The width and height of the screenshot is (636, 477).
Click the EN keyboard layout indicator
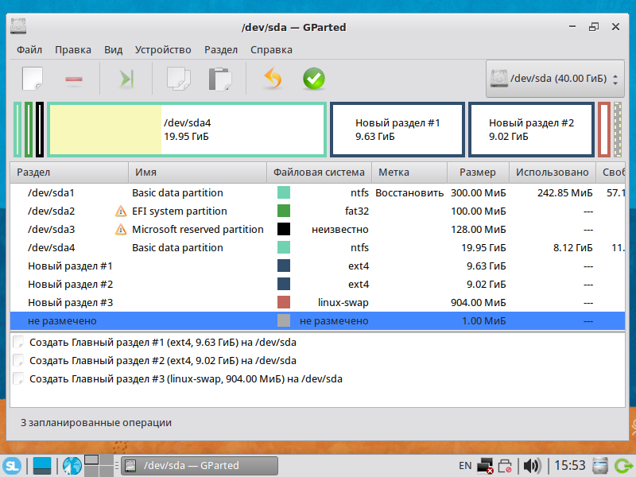tap(465, 466)
